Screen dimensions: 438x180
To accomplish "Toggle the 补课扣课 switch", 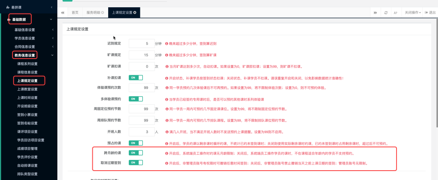I will [x=136, y=77].
